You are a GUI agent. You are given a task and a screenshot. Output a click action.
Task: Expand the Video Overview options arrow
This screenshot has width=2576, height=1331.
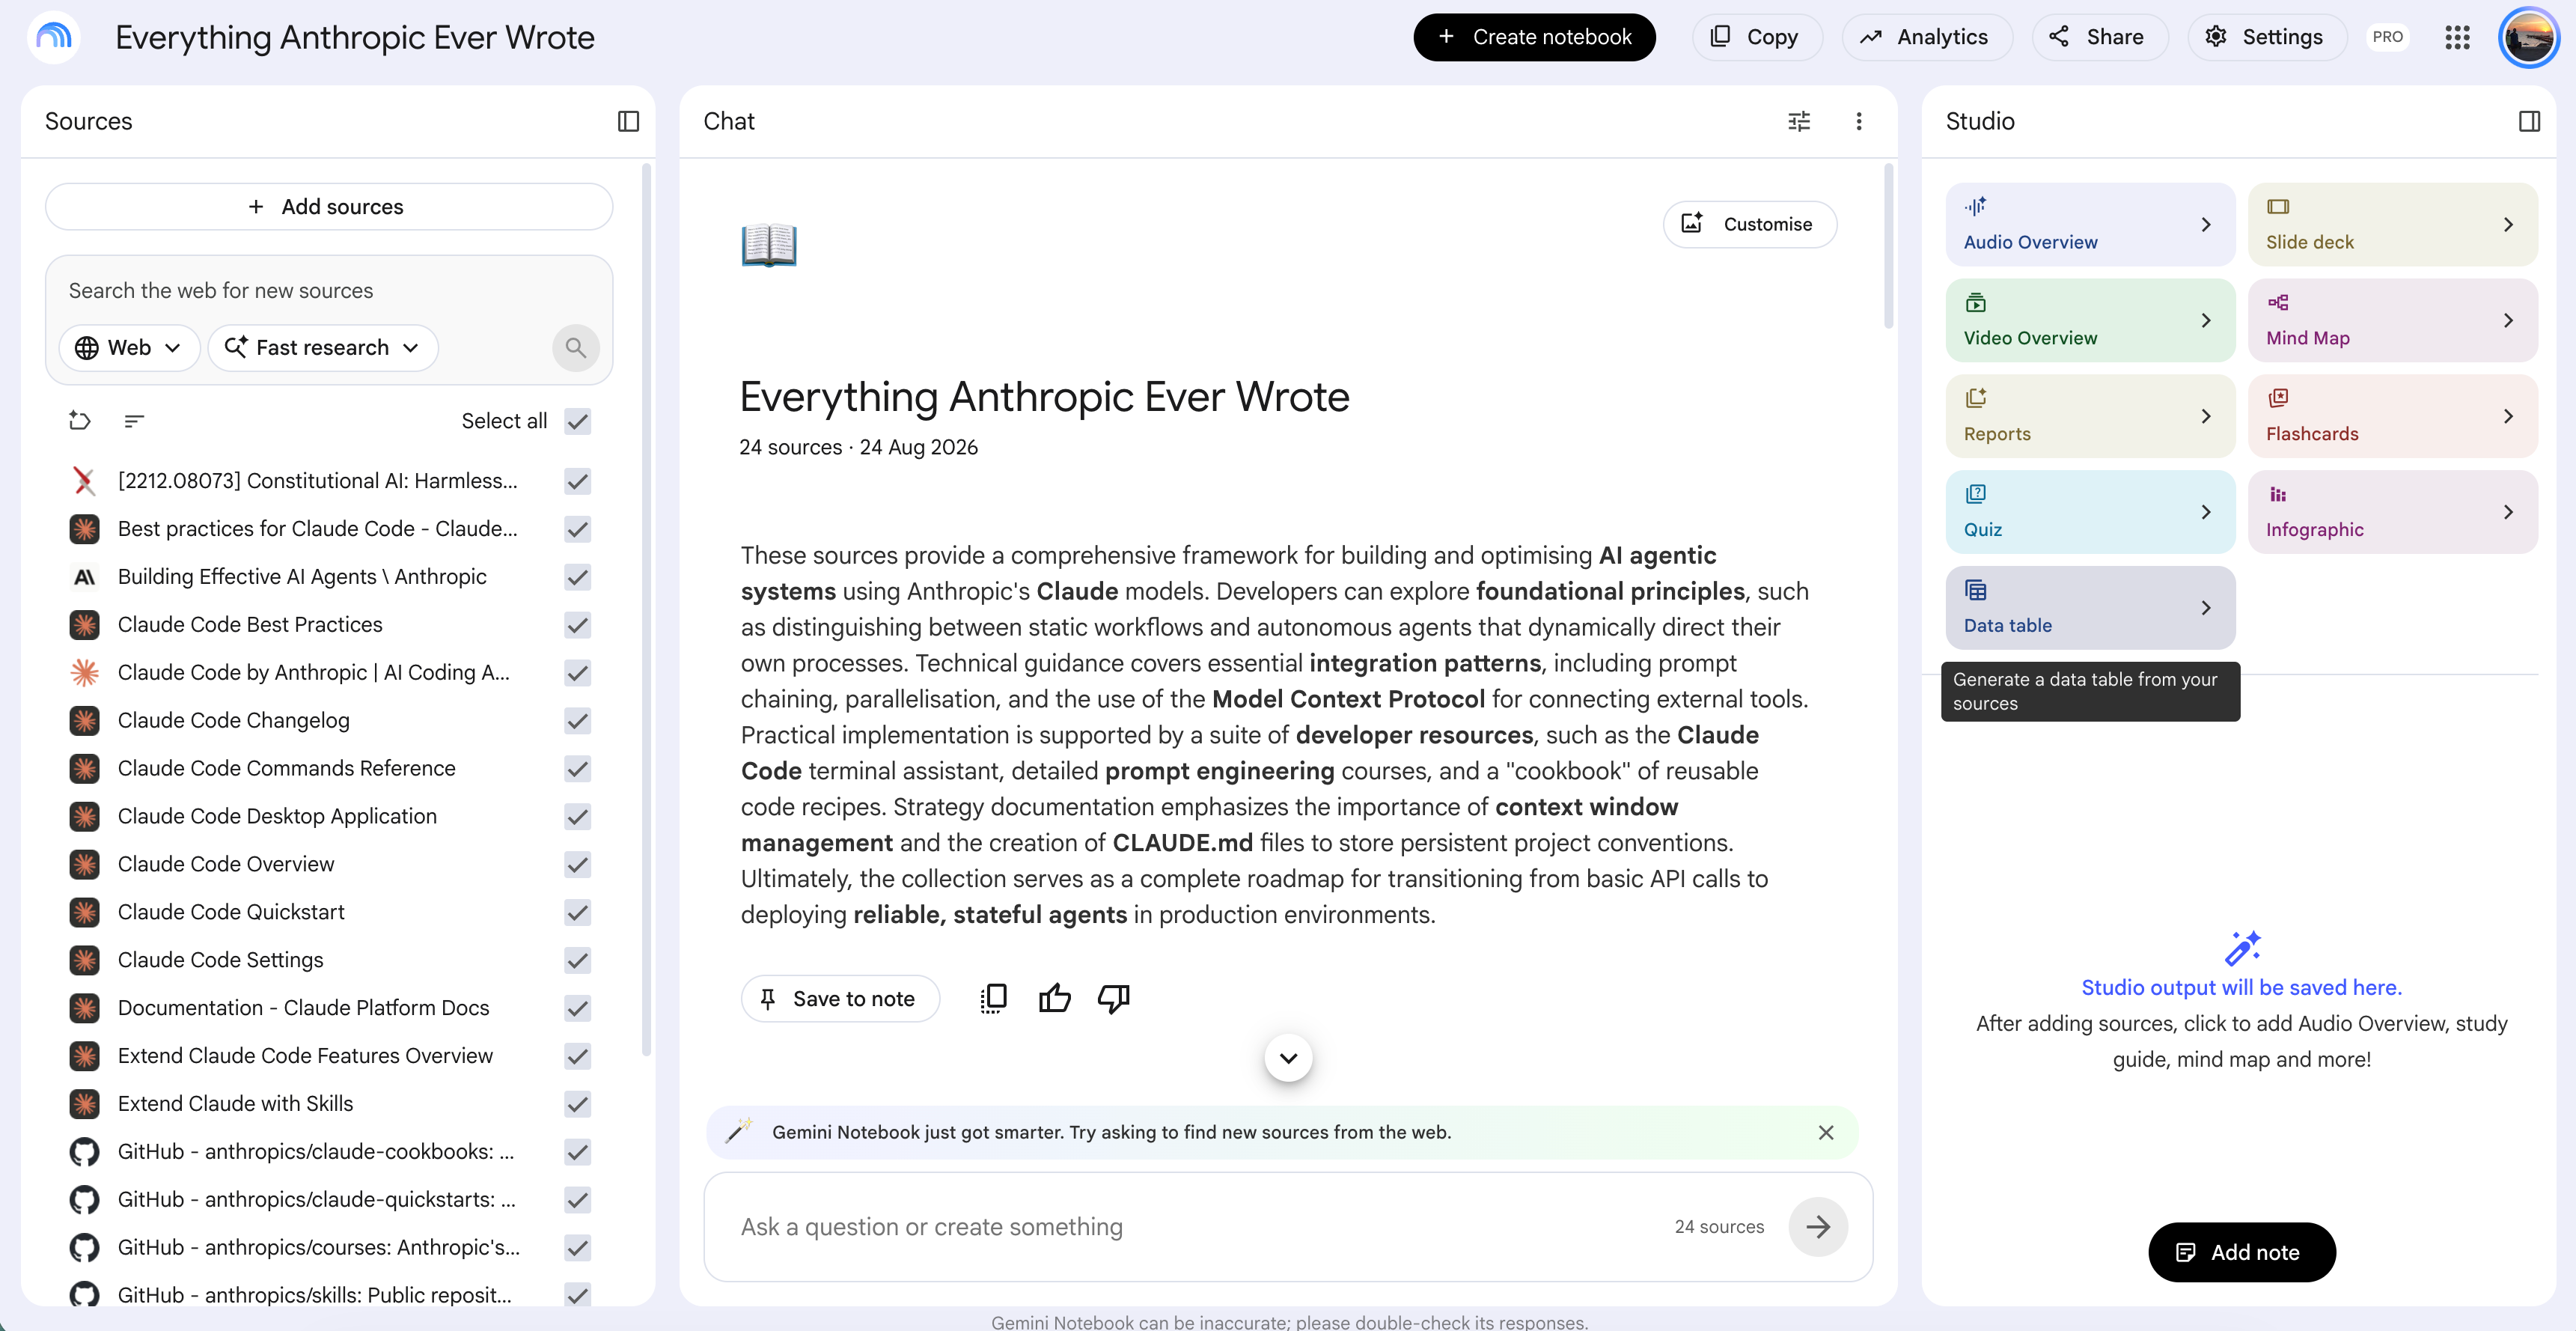click(x=2206, y=320)
